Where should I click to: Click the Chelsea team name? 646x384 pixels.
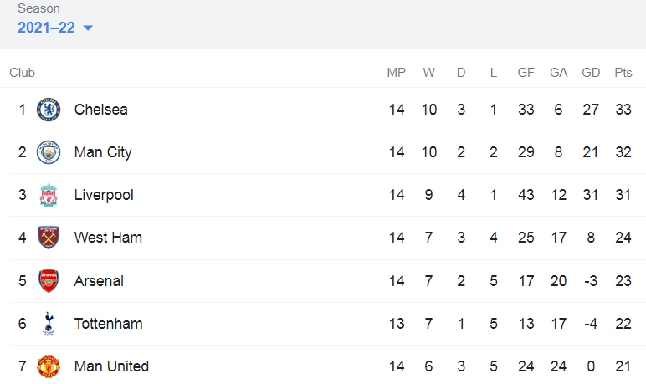[x=101, y=110]
